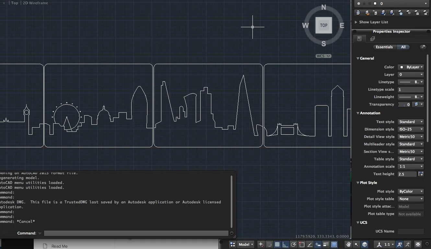Freeze a layer using the freeze icon
431x249 pixels.
pos(401,13)
